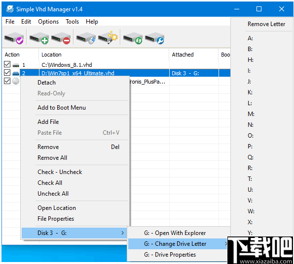The width and height of the screenshot is (294, 264).
Task: Select the C:\Windows_8.1.vhd location cell
Action: pyautogui.click(x=104, y=65)
